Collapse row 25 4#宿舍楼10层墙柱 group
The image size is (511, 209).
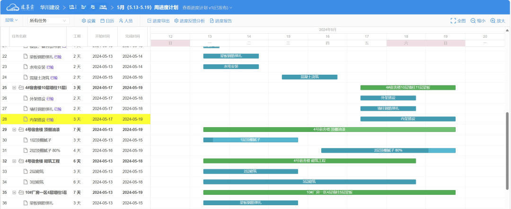pos(14,88)
